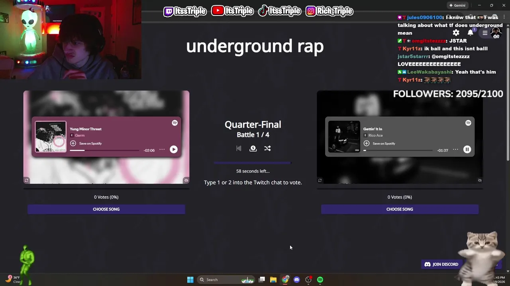510x286 pixels.
Task: Play Yung Minor Threat in Spotify embed
Action: 174,149
